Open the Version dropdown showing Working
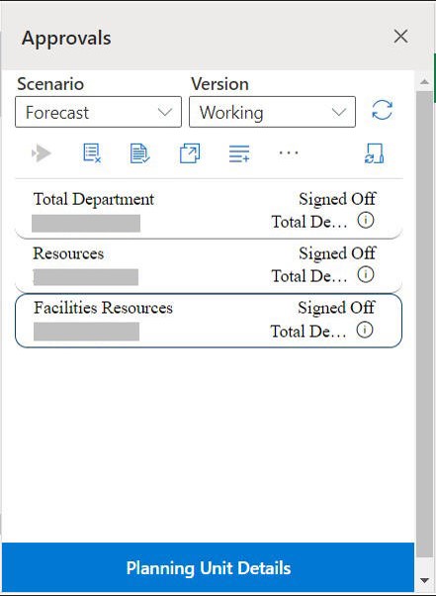Screen dimensions: 436x596 (x=272, y=112)
